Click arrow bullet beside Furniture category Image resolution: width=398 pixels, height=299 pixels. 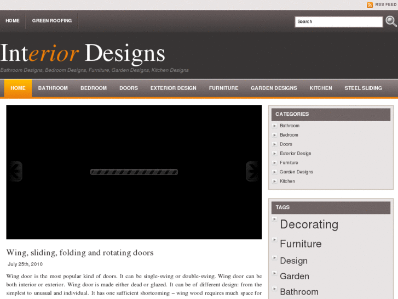(x=274, y=162)
